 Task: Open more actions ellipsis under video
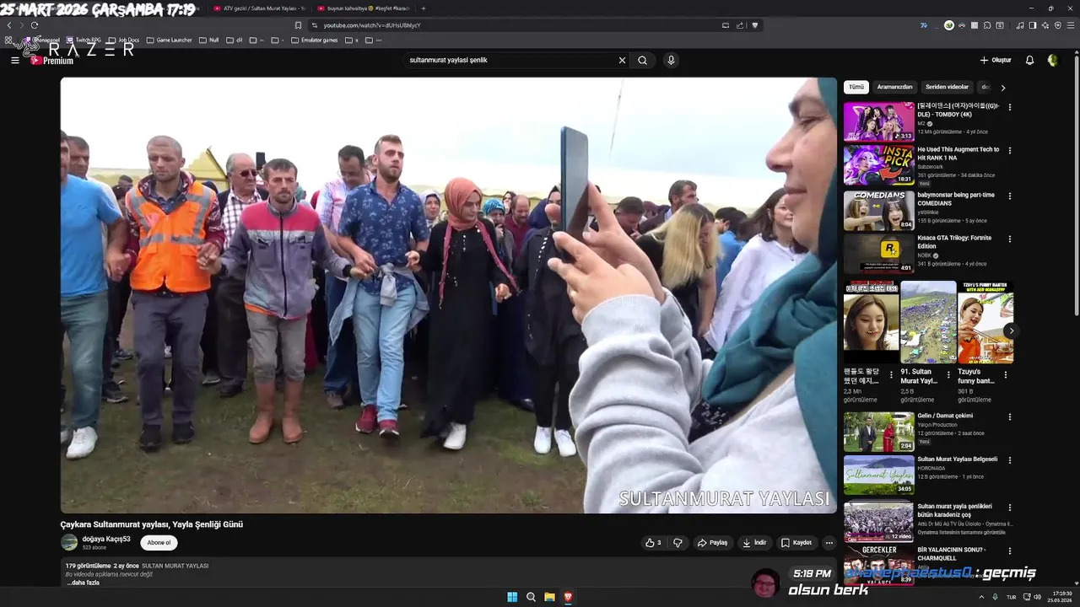coord(829,543)
